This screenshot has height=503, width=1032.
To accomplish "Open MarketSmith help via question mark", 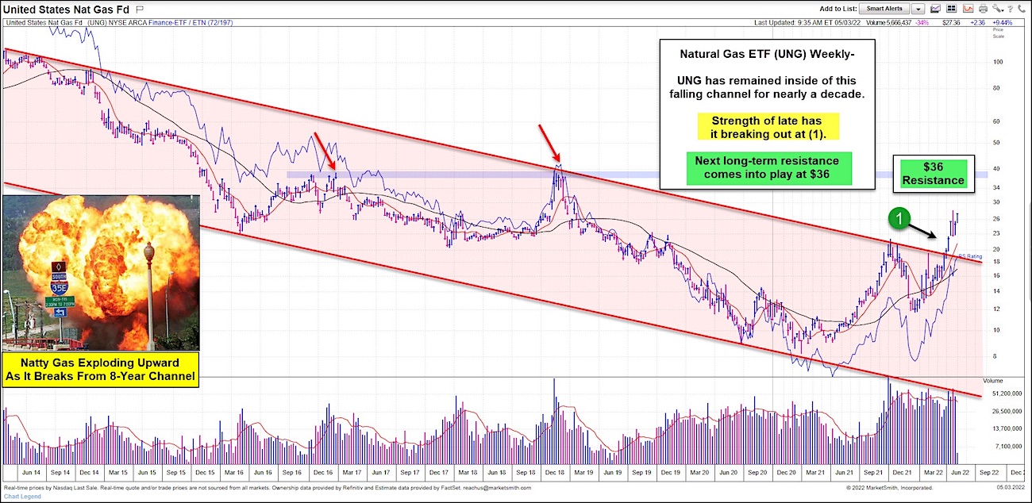I will (1010, 8).
